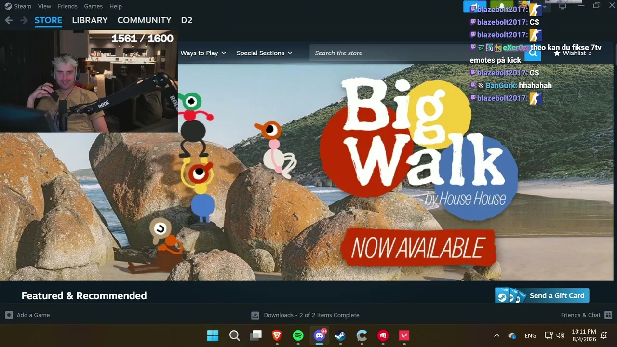The height and width of the screenshot is (347, 617).
Task: Open the OneDrive tray icon
Action: [512, 335]
